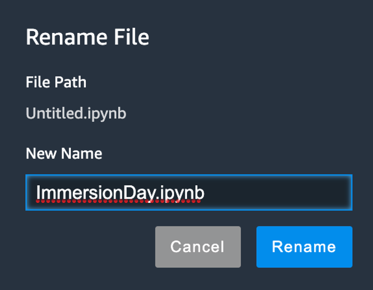Dismiss the Rename File dialog via Cancel
This screenshot has height=290, width=373.
198,247
